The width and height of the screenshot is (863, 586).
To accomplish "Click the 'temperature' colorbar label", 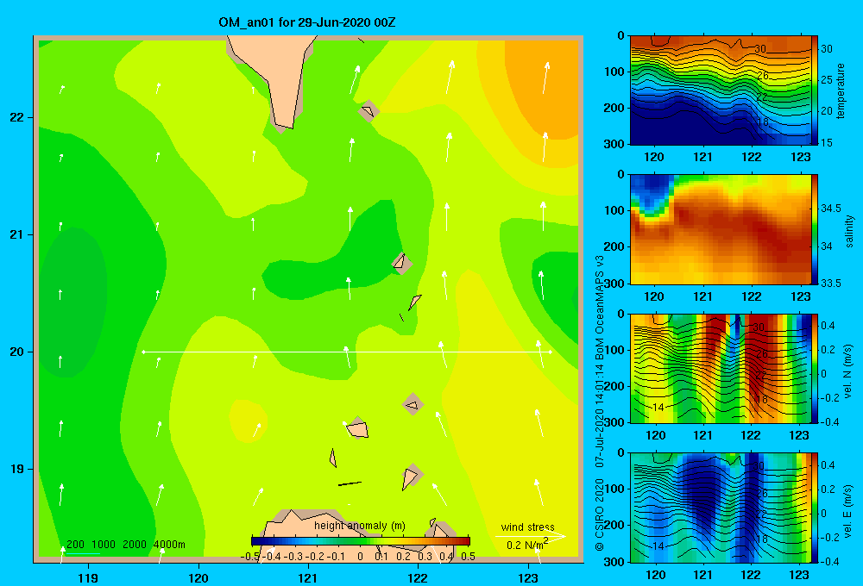I will coord(841,90).
